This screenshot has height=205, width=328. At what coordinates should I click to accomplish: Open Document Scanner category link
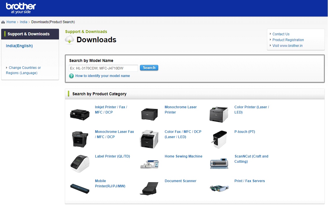pyautogui.click(x=180, y=181)
